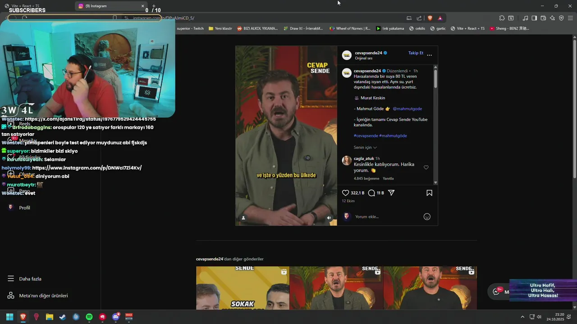
Task: Open cagla_atuk's profile username
Action: 364,159
